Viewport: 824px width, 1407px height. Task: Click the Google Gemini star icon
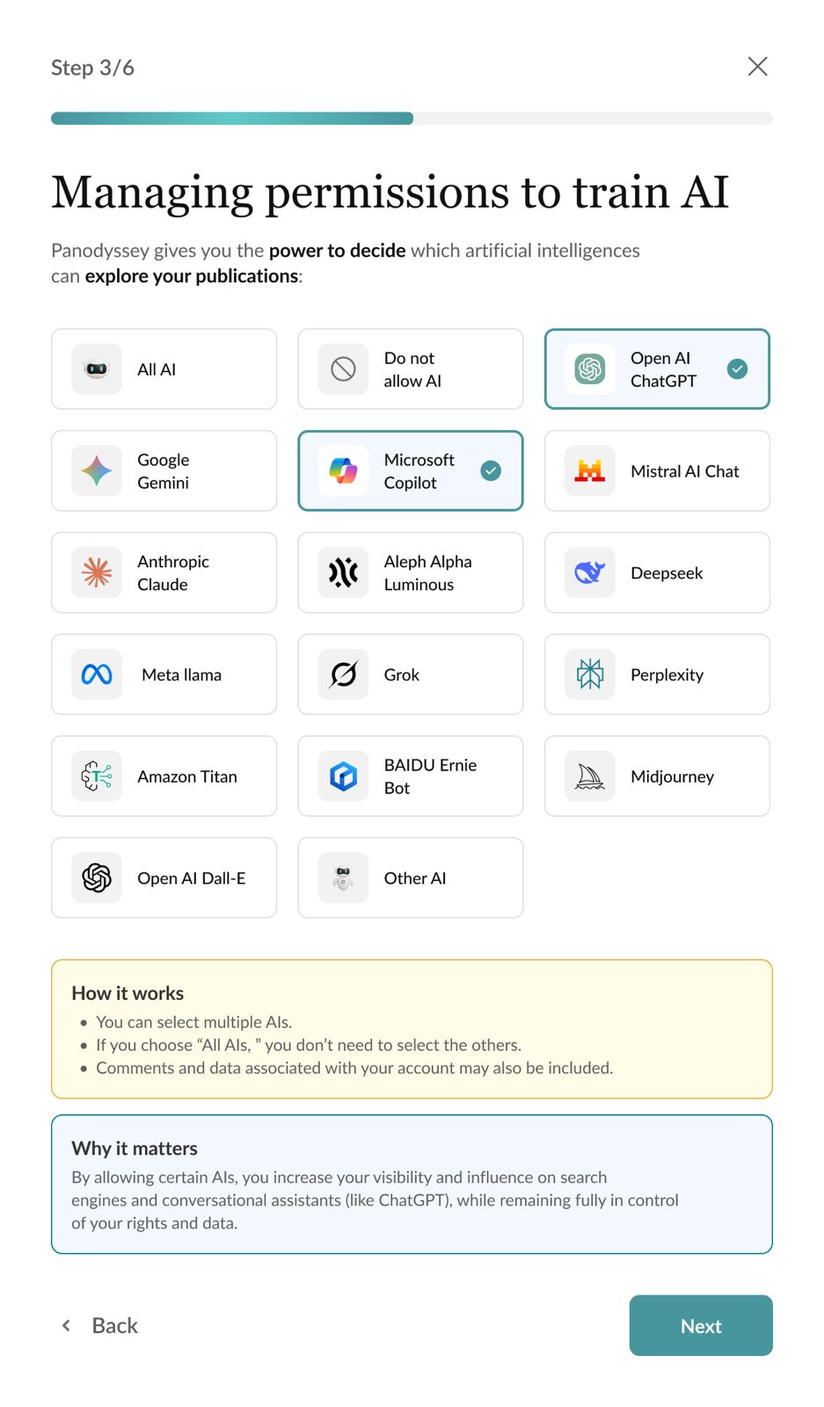(97, 471)
